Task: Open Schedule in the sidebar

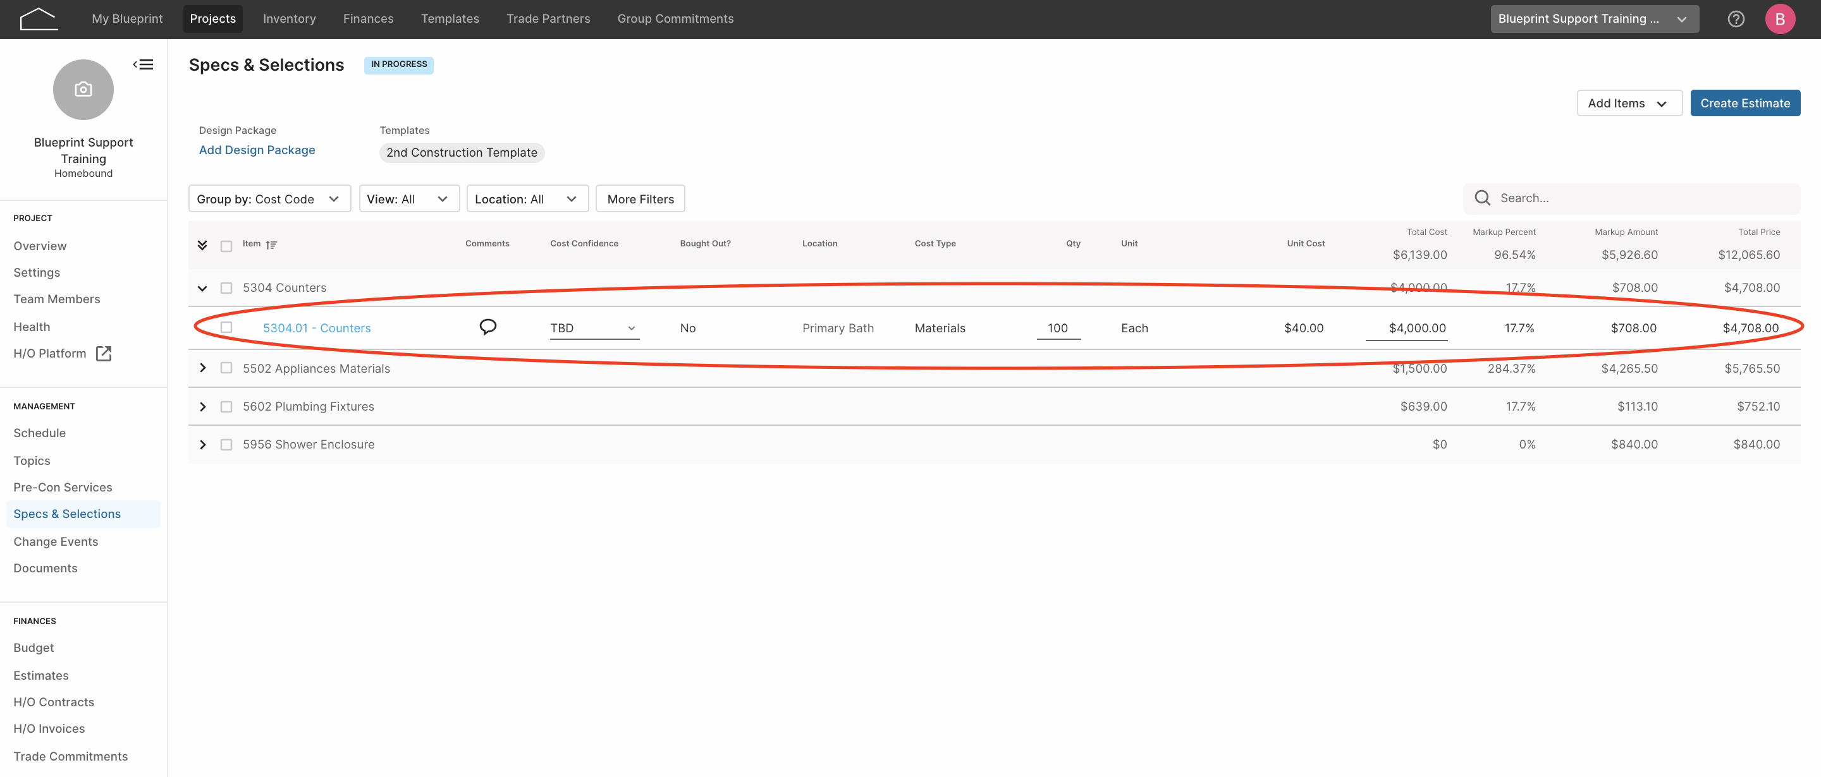Action: (40, 433)
